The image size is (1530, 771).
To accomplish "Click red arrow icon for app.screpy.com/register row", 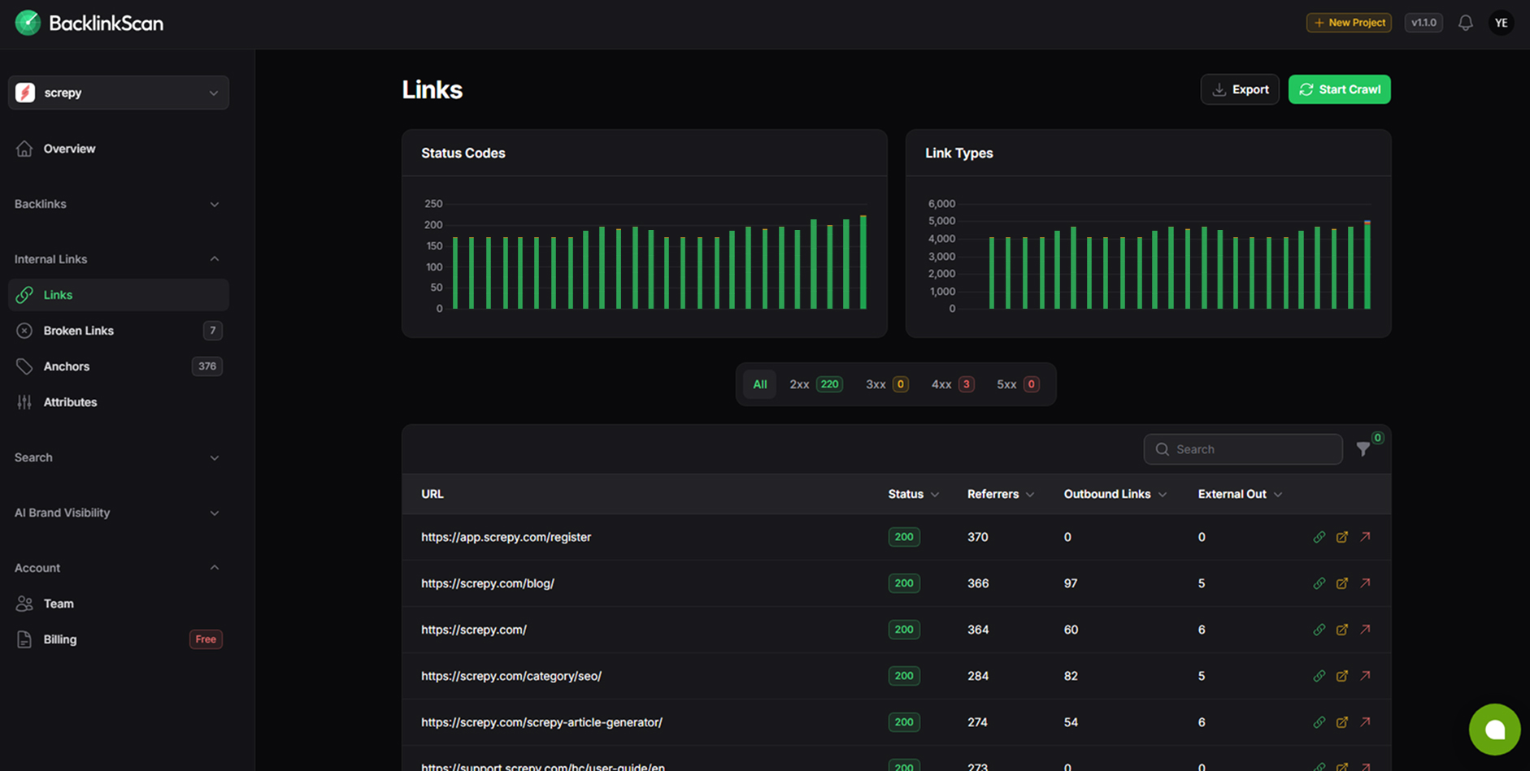I will (1366, 537).
